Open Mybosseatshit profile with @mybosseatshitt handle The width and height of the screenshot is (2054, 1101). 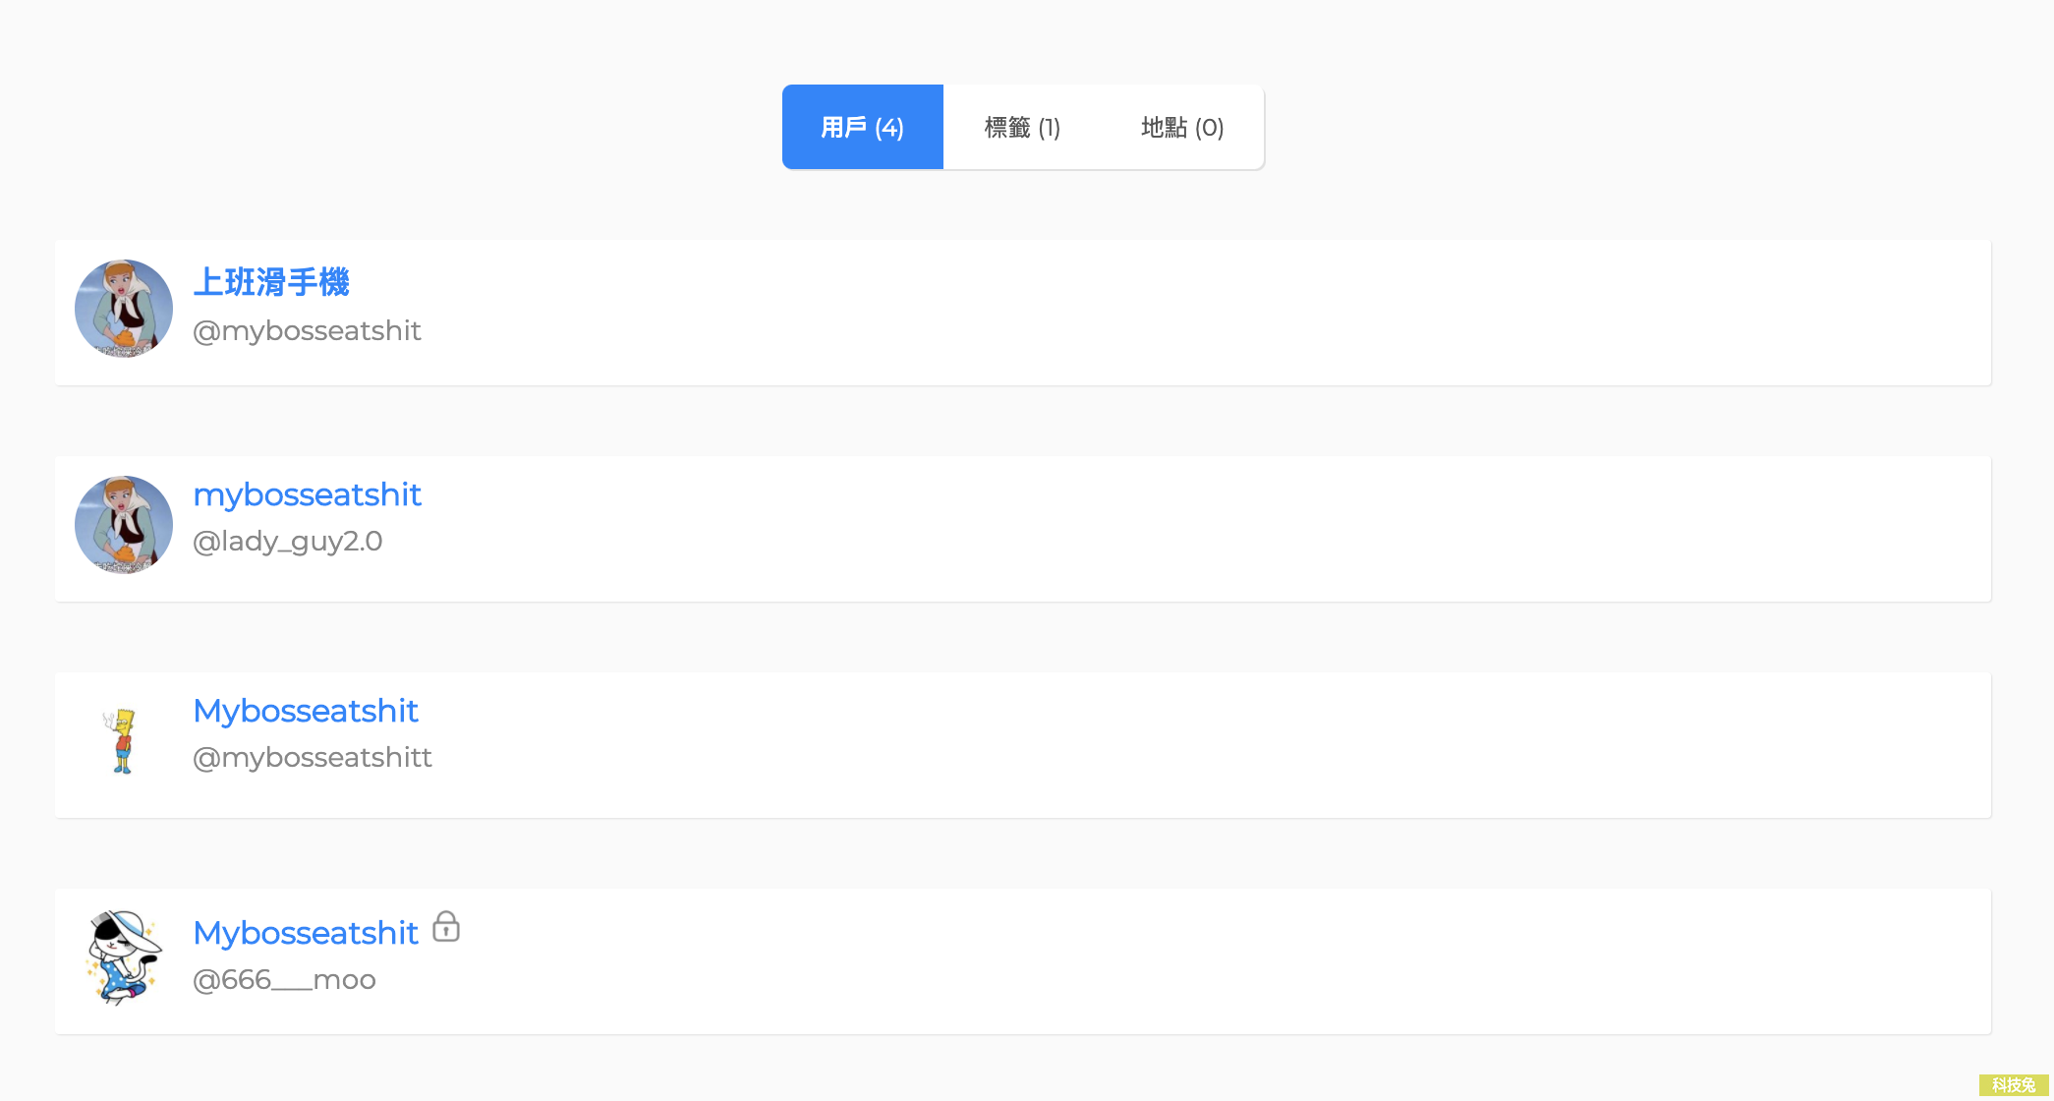pos(306,711)
